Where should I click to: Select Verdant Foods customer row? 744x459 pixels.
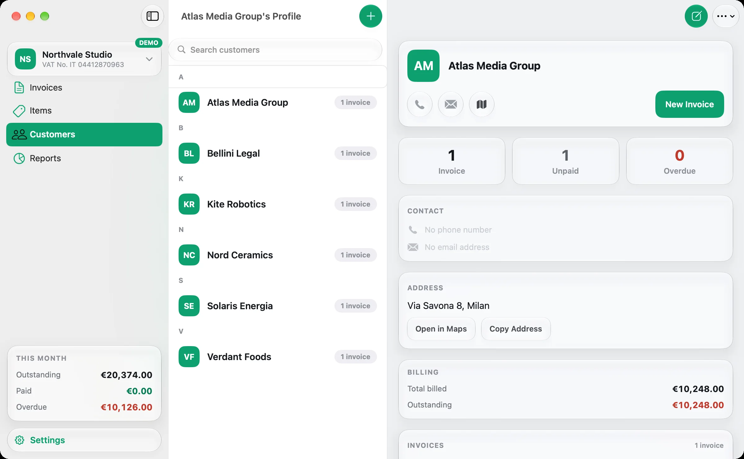coord(278,357)
